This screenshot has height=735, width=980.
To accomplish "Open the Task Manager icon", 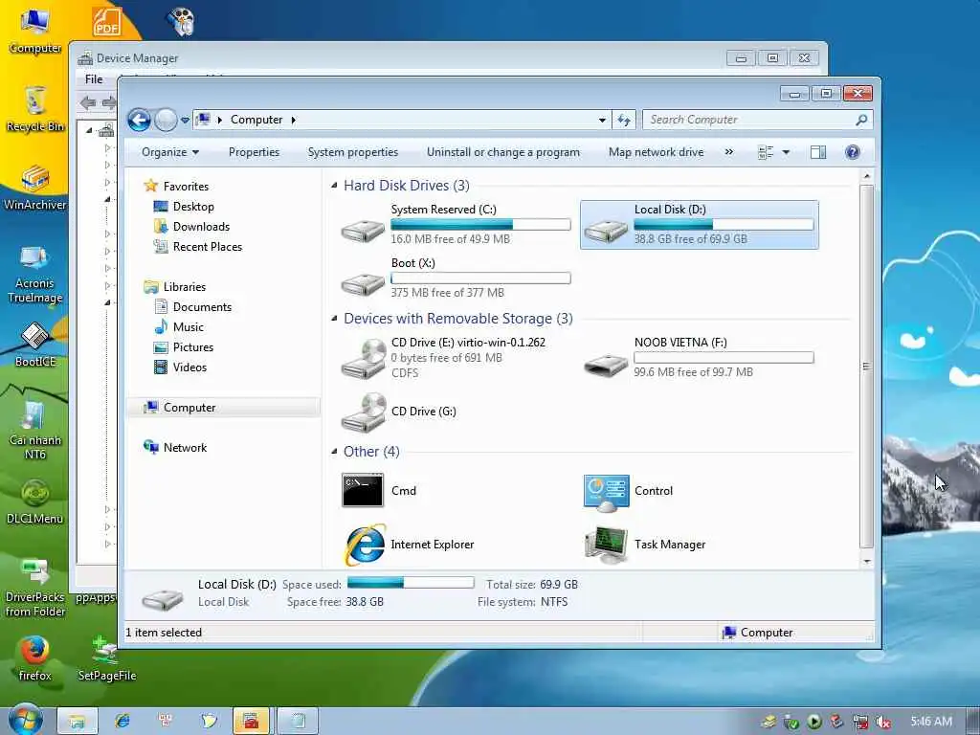I will [606, 545].
